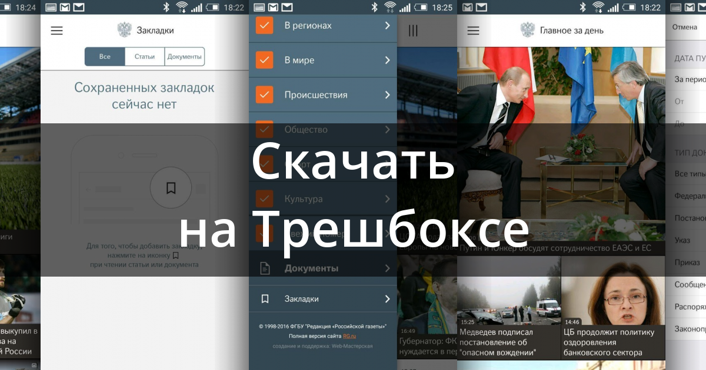This screenshot has width=706, height=370.
Task: Open the hamburger menu on the Закладки screen
Action: point(56,31)
